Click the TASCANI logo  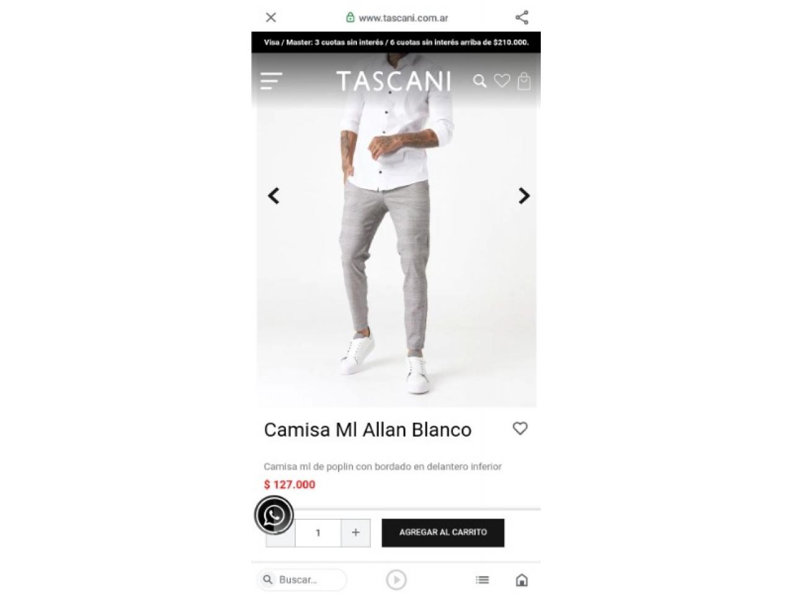pos(394,81)
